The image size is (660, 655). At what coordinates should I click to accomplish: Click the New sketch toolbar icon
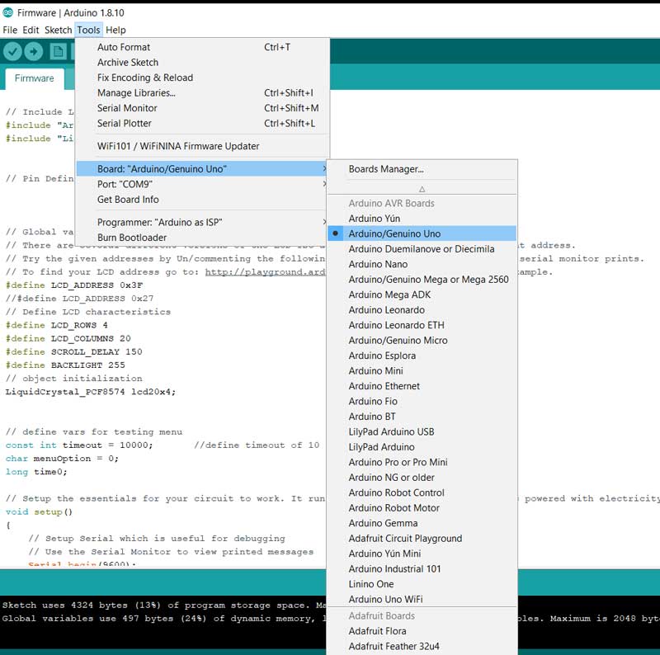[58, 52]
